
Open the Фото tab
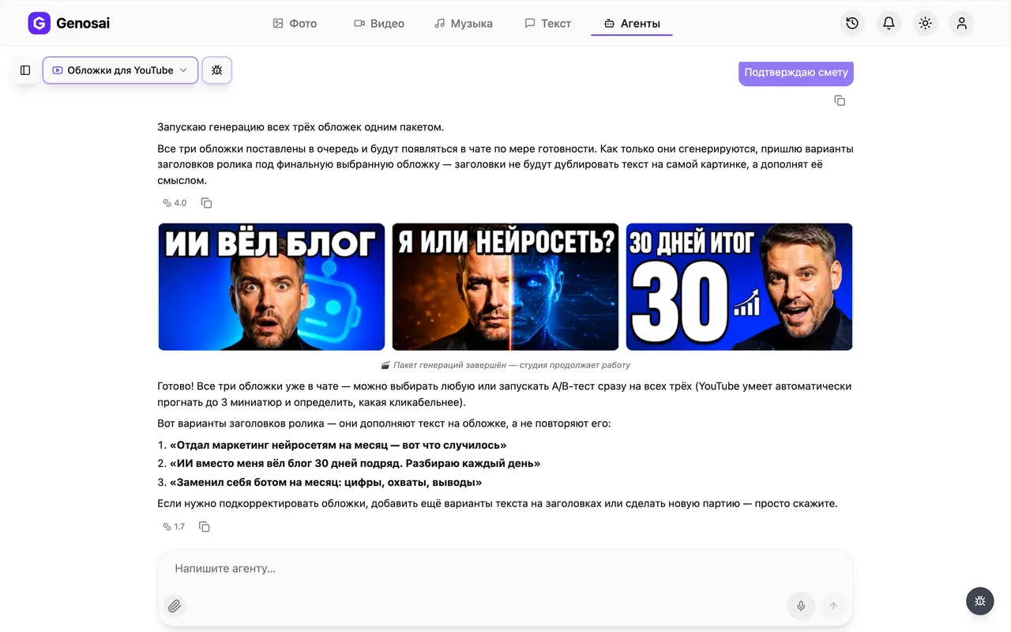[295, 24]
